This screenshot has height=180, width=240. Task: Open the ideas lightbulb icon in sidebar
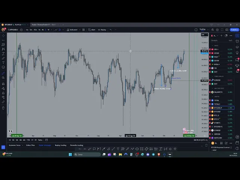237,53
